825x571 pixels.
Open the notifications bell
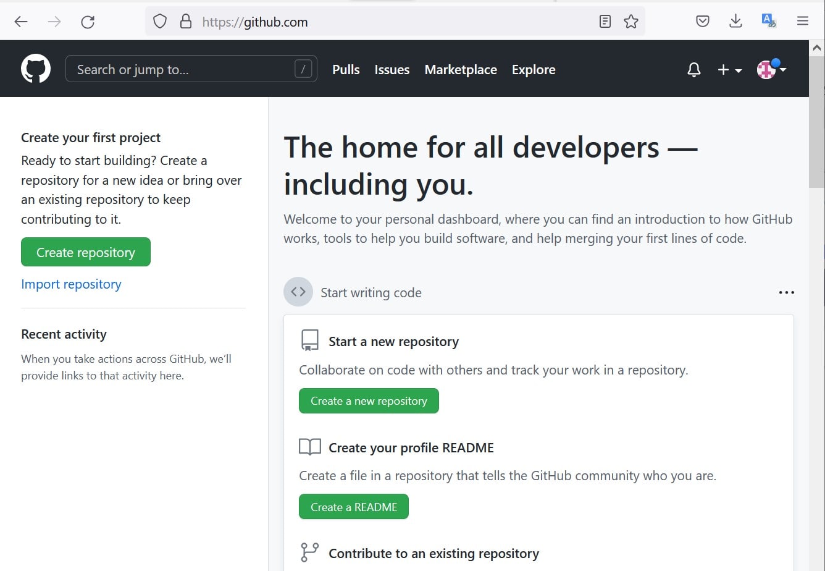(694, 70)
